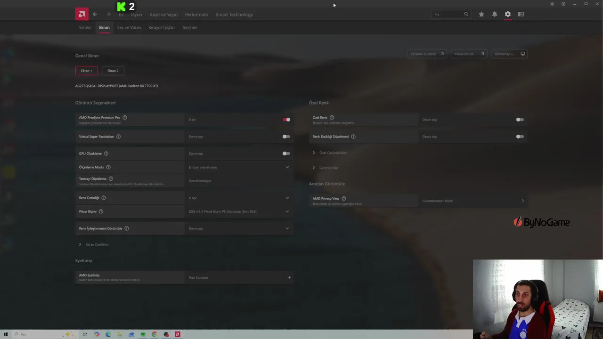Open Spotify from the taskbar
This screenshot has height=339, width=603.
pyautogui.click(x=143, y=334)
